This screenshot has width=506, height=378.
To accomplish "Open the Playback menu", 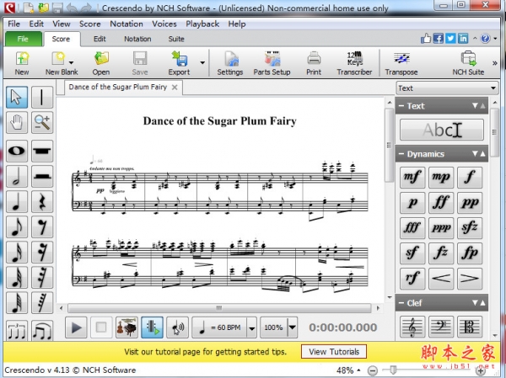I will (202, 24).
